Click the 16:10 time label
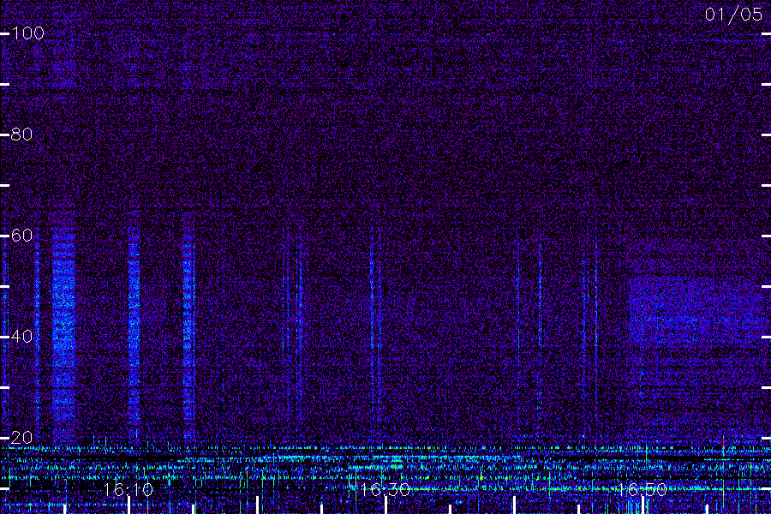Screen dimensions: 771x514 (x=128, y=490)
